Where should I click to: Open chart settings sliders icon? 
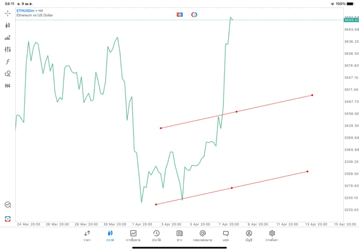click(x=8, y=49)
